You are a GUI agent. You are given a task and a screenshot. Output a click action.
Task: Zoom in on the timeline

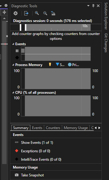(x=37, y=13)
